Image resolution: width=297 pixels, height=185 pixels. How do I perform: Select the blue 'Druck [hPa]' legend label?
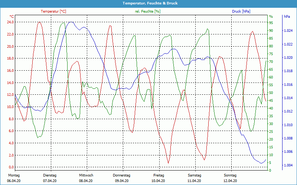tap(241, 11)
